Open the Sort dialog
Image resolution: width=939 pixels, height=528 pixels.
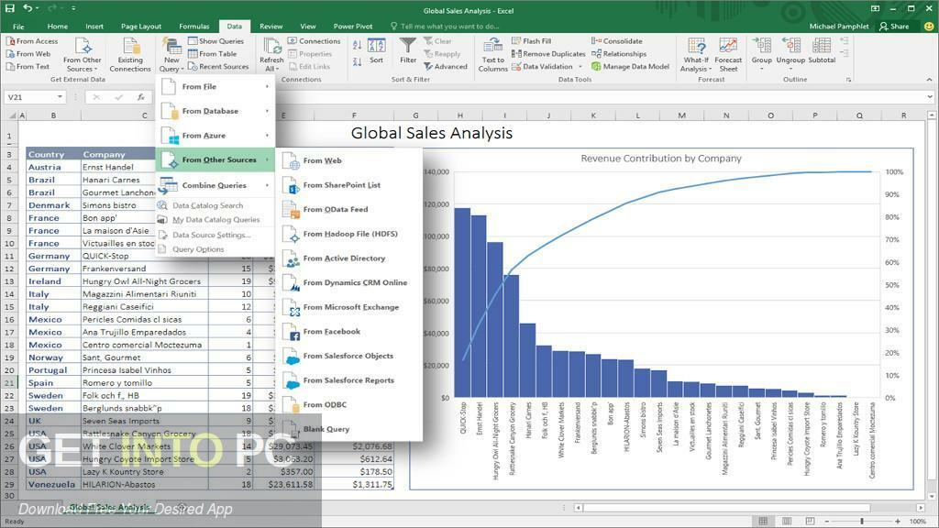376,51
